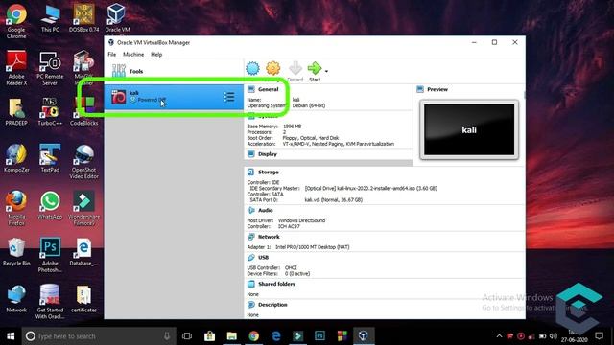Click the Preview panel header

click(437, 89)
